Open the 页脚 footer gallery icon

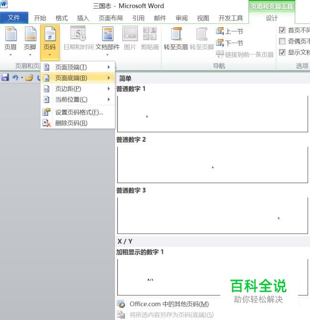point(31,34)
